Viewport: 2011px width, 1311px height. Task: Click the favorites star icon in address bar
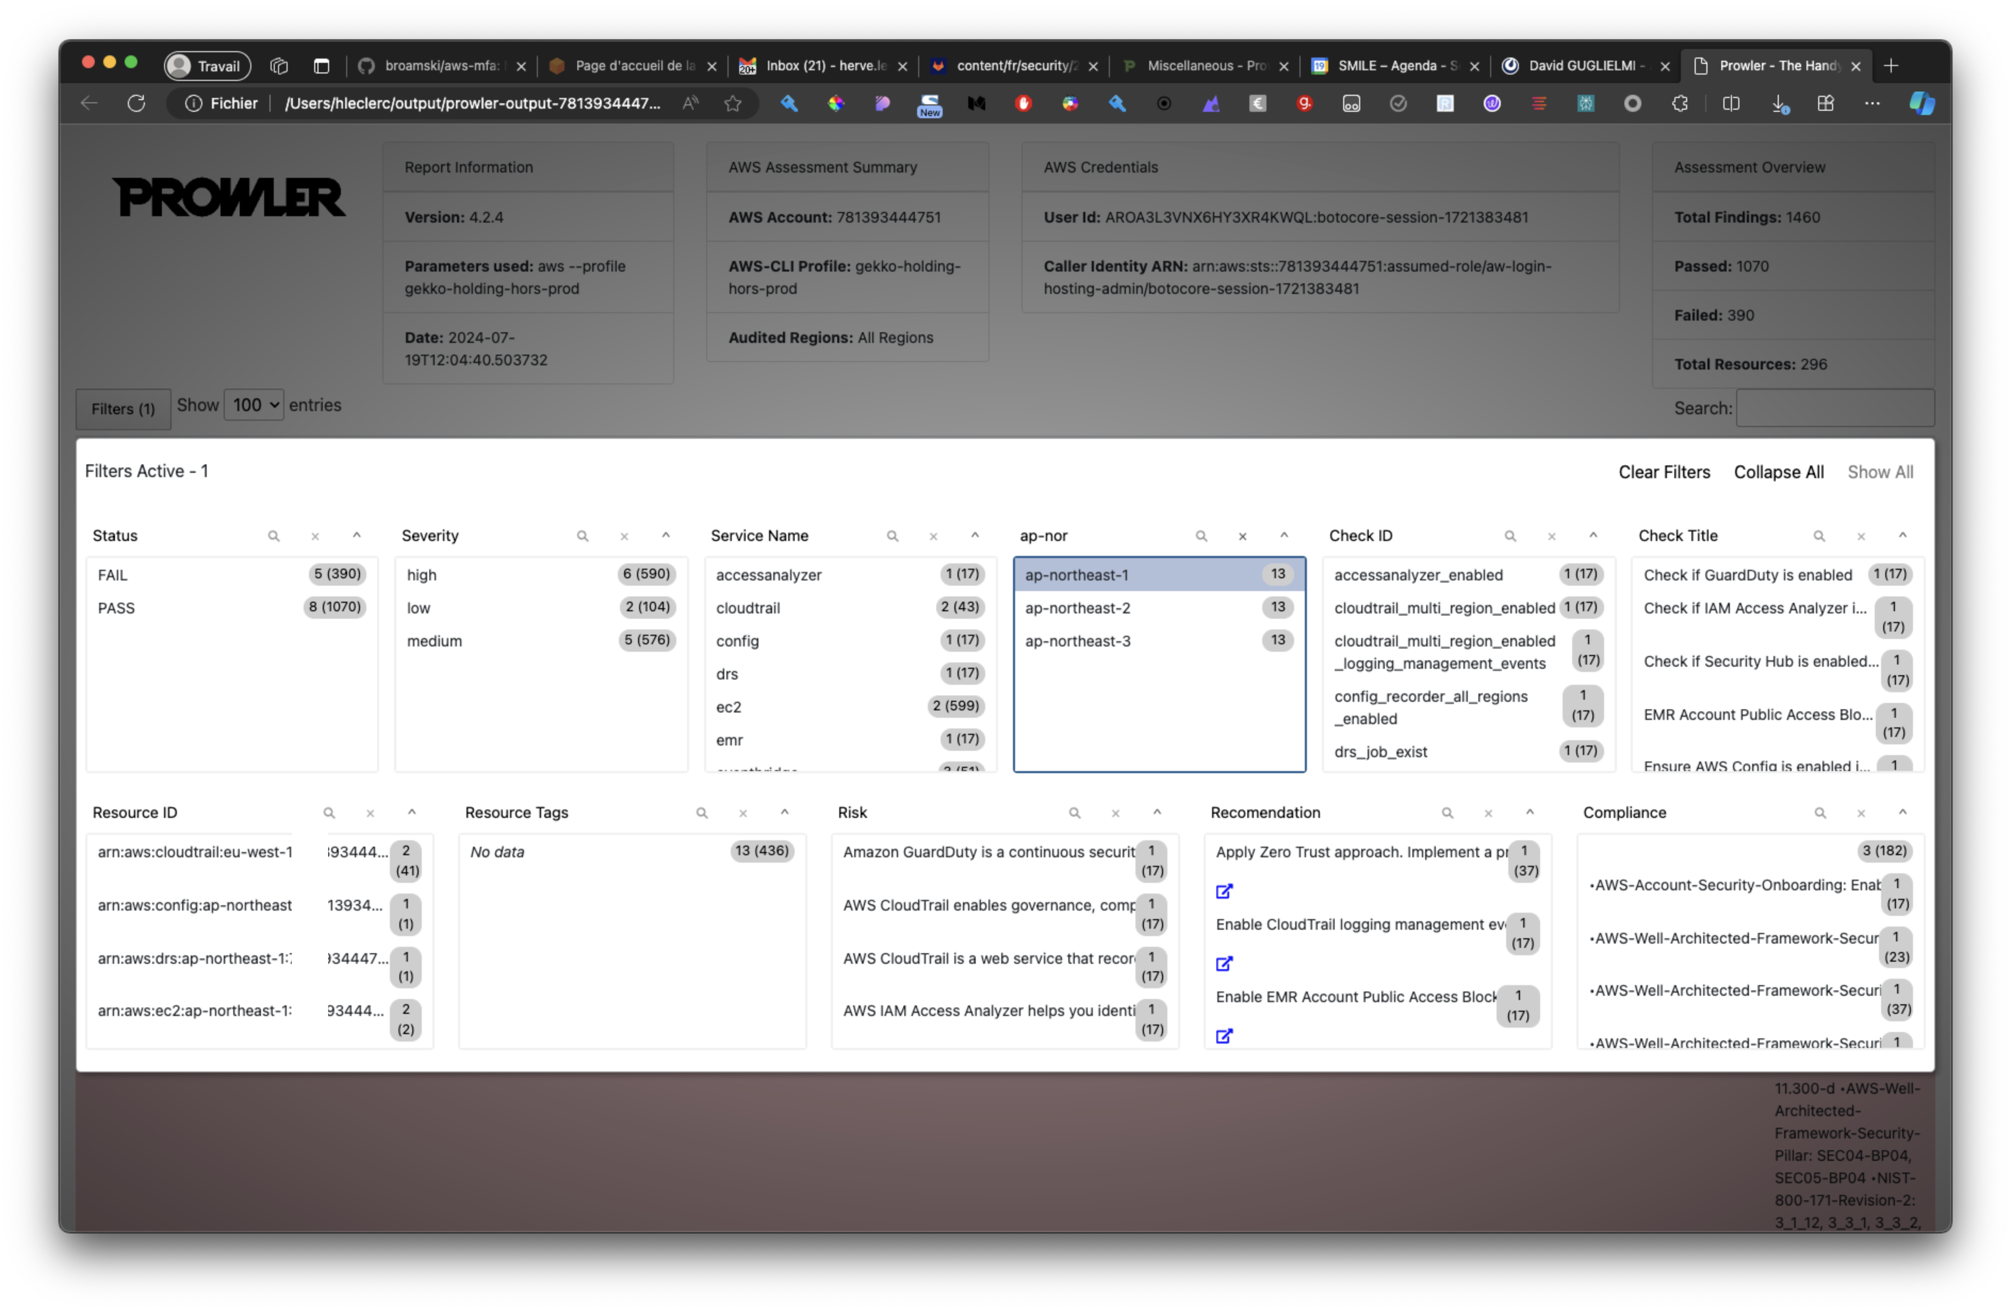click(x=733, y=103)
